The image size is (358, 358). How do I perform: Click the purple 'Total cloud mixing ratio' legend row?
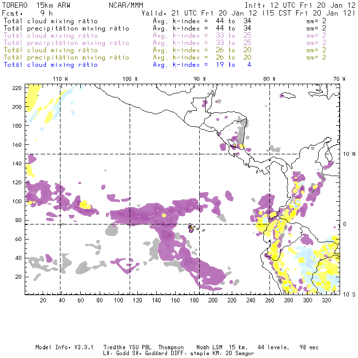[x=164, y=36]
